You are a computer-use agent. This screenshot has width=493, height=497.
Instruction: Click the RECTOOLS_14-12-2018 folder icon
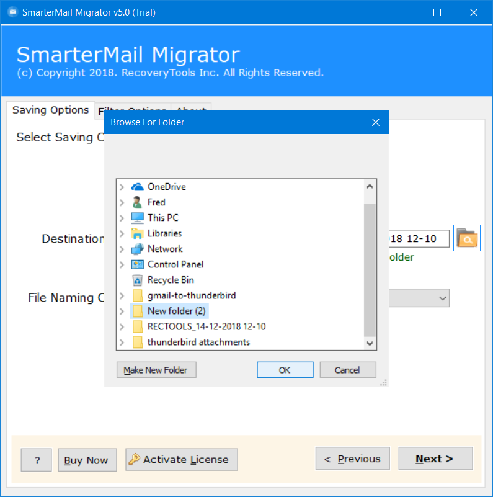tap(137, 326)
